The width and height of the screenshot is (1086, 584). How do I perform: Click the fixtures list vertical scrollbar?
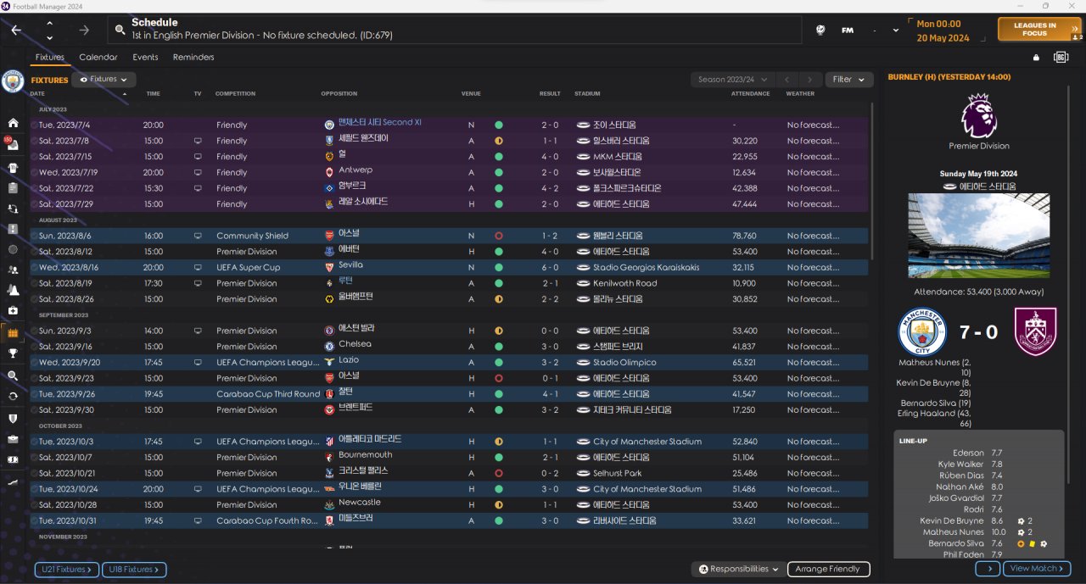click(x=872, y=182)
